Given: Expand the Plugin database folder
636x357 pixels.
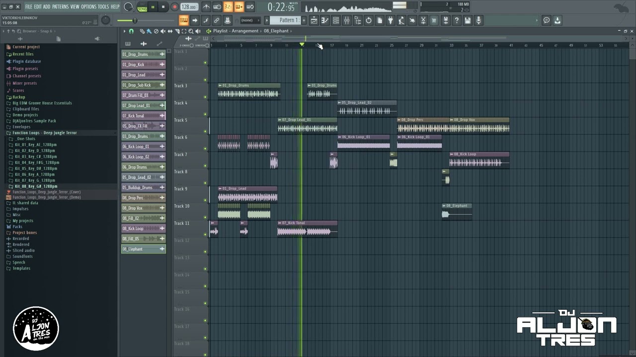Looking at the screenshot, I should click(x=27, y=61).
